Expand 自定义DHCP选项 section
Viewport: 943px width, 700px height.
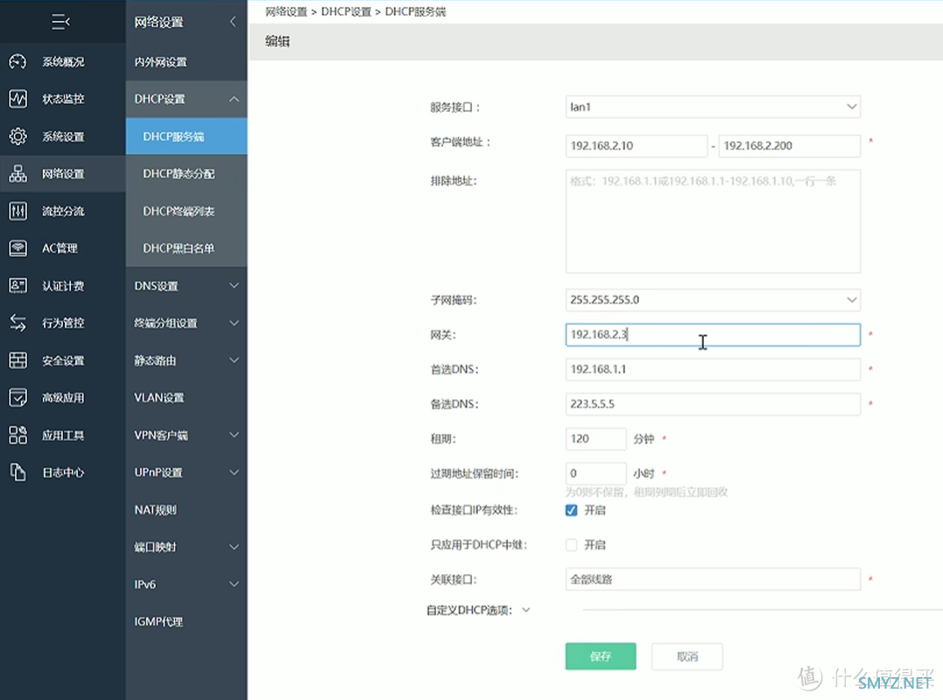(526, 611)
